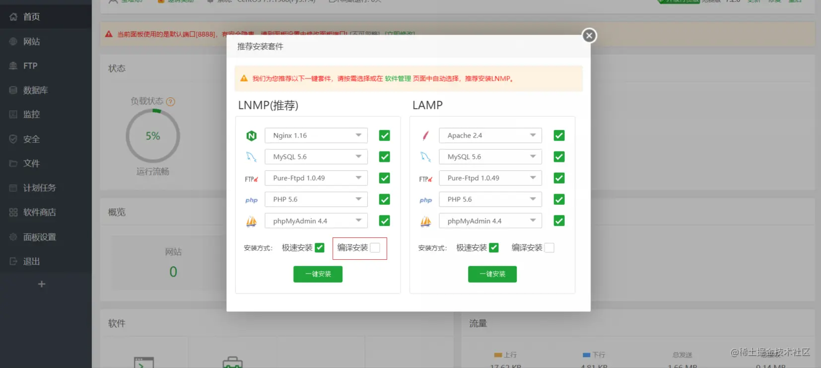
Task: Open the LNMP MySQL 5.6 dropdown
Action: [x=316, y=157]
